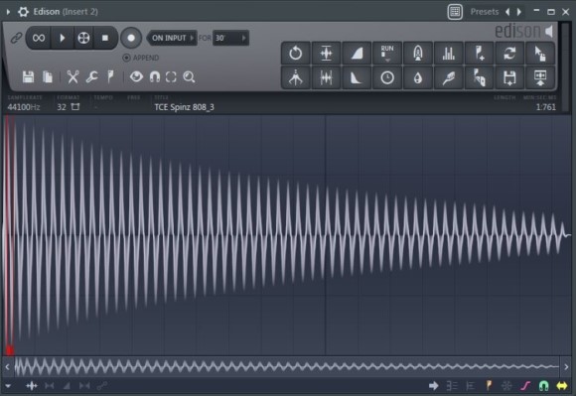The image size is (576, 396).
Task: Click the rocket-shaped tool button
Action: tap(418, 54)
